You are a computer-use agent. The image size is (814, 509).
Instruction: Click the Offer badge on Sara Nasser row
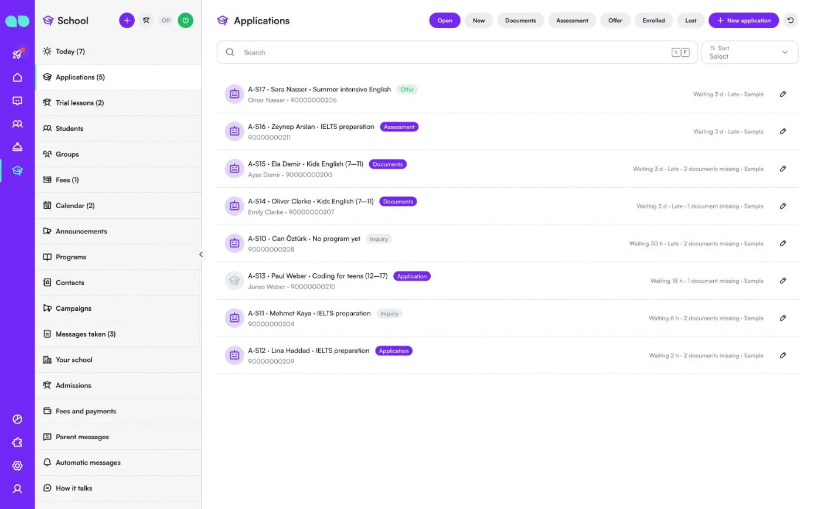pyautogui.click(x=407, y=90)
